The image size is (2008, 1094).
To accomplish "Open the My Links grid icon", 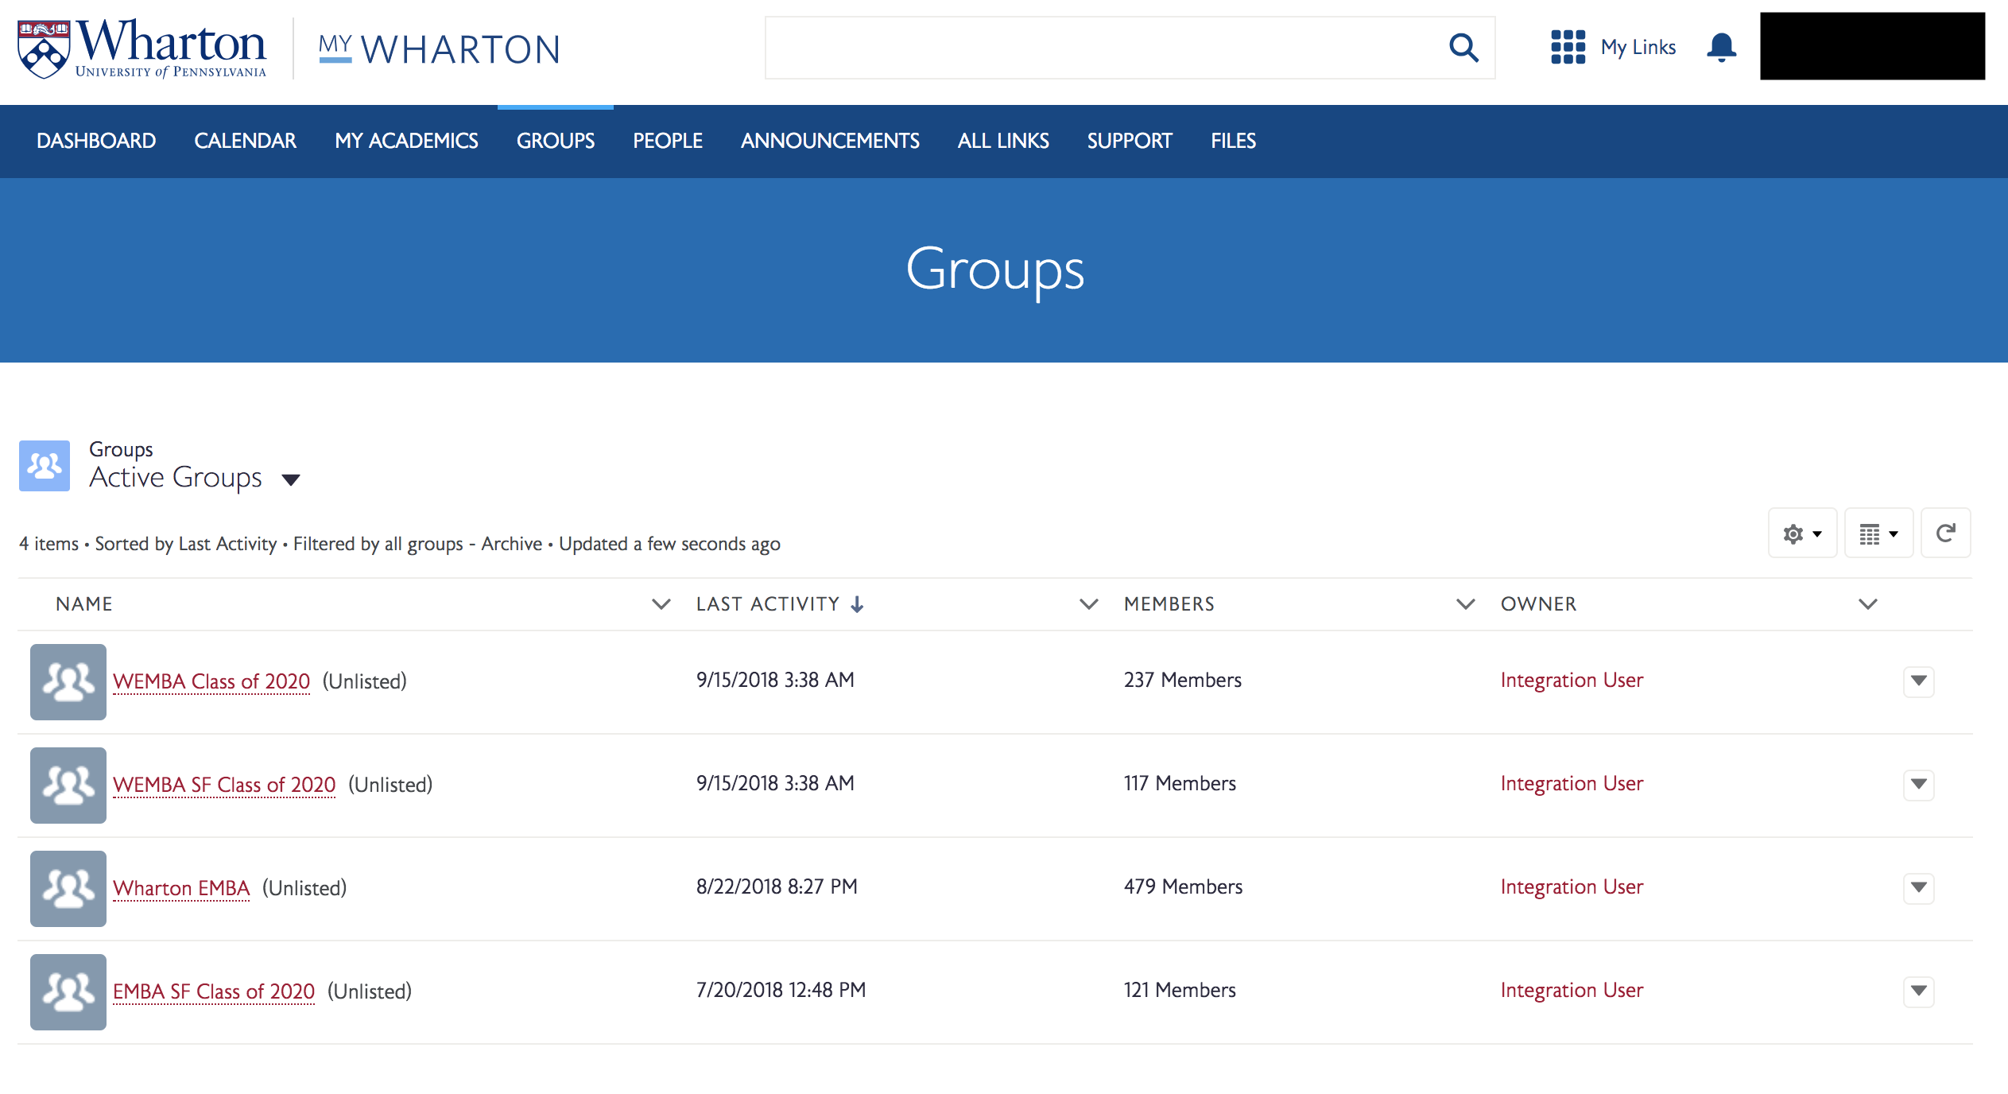I will pyautogui.click(x=1568, y=48).
